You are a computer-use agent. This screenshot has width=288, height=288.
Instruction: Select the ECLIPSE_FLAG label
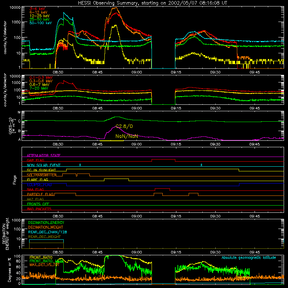tap(39, 185)
